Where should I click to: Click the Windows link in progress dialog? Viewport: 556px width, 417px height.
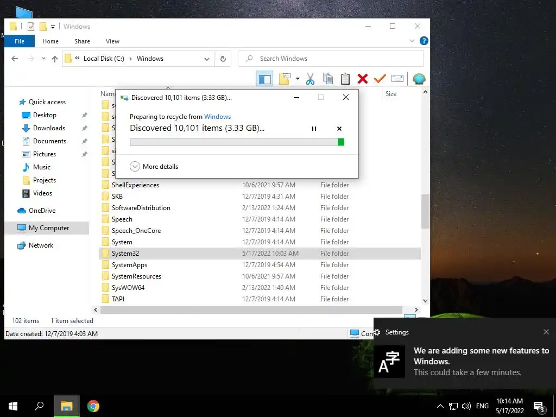click(x=217, y=117)
